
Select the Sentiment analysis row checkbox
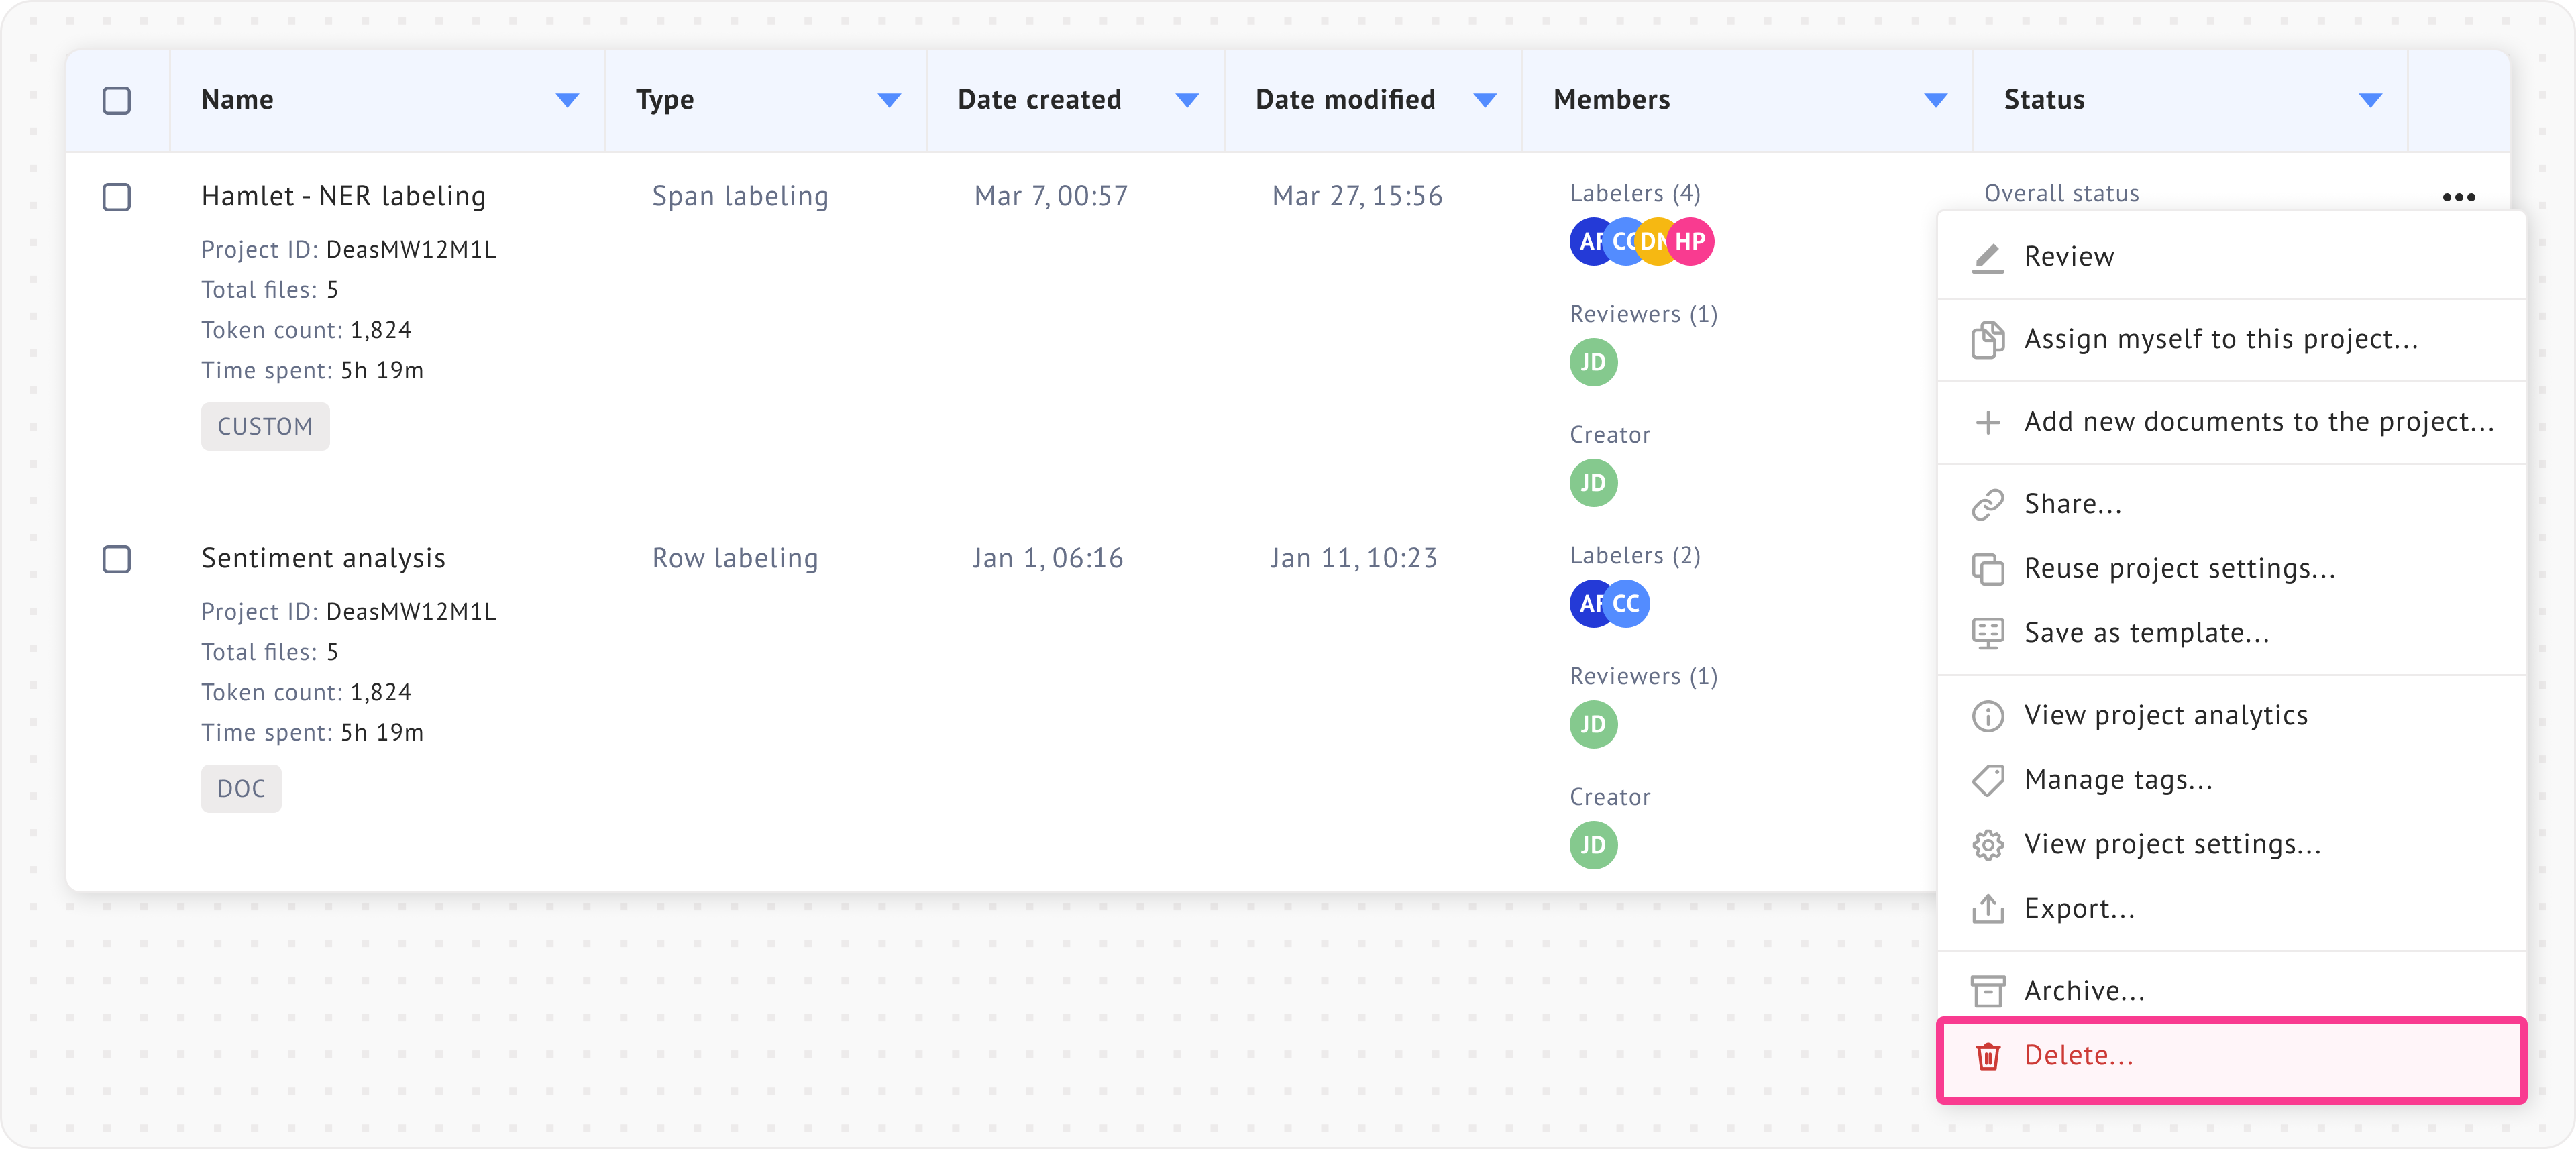click(x=117, y=559)
